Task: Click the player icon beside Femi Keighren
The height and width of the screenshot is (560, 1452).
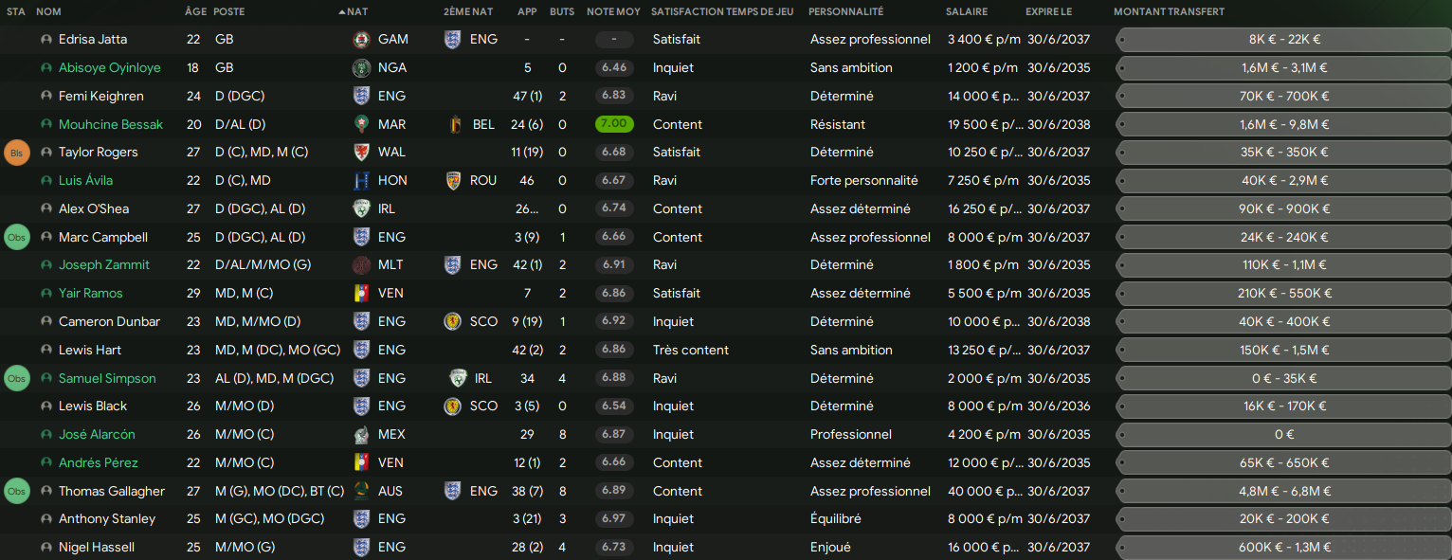Action: (46, 97)
